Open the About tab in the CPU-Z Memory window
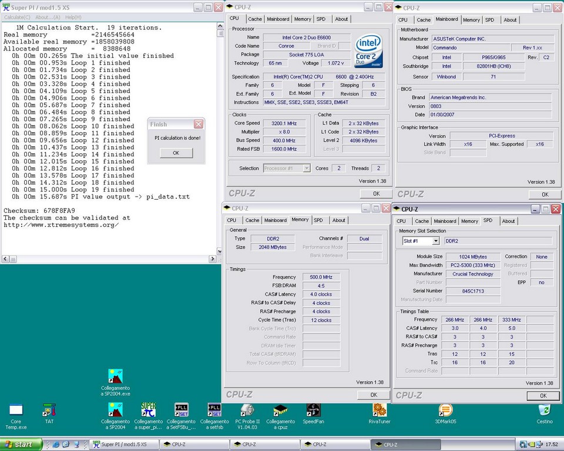Viewport: 564px width, 451px height. (339, 220)
